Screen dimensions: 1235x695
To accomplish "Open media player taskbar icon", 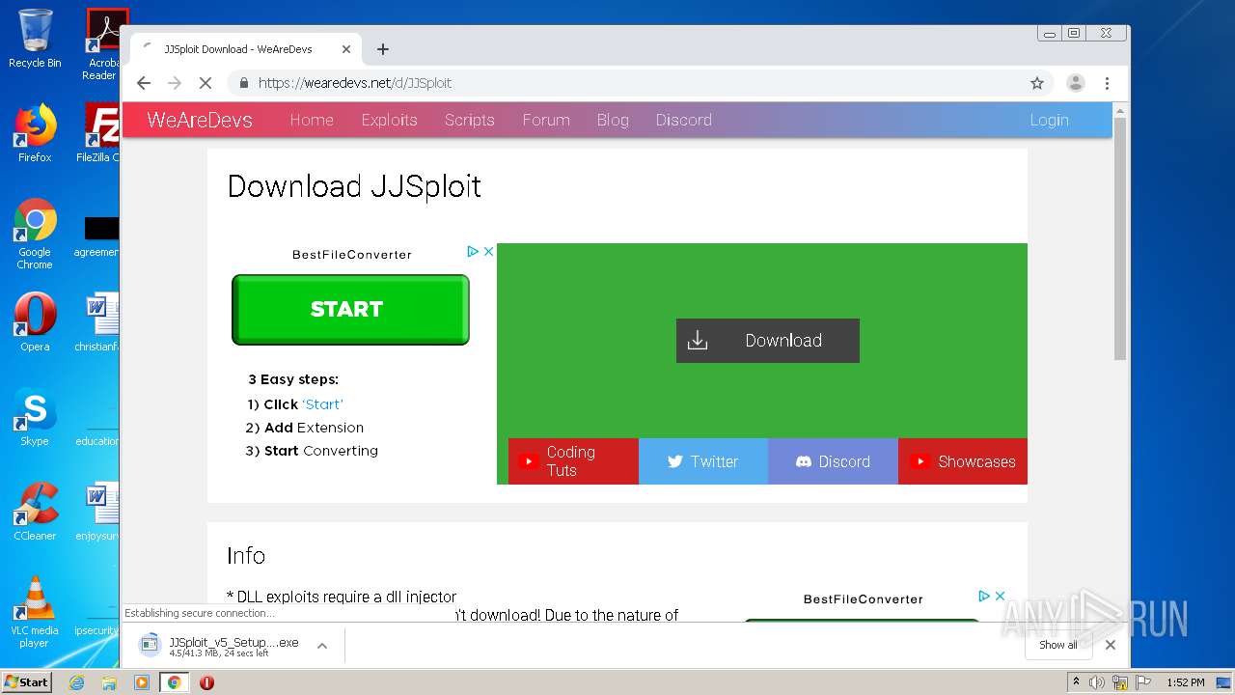I will point(142,682).
